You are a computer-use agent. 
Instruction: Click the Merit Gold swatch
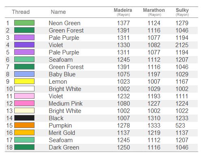pyautogui.click(x=24, y=132)
